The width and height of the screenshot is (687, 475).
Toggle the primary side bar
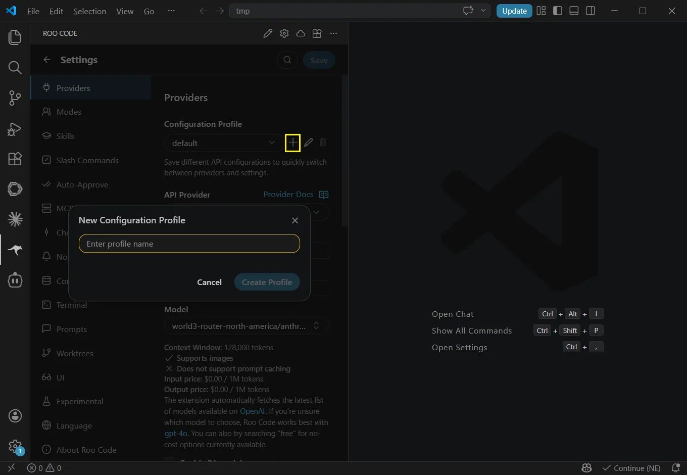pyautogui.click(x=558, y=11)
